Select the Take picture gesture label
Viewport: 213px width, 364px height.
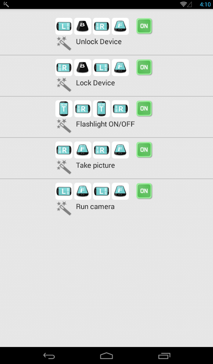coord(95,165)
